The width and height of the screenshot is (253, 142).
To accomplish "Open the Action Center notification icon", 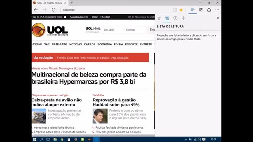I will click(x=204, y=139).
